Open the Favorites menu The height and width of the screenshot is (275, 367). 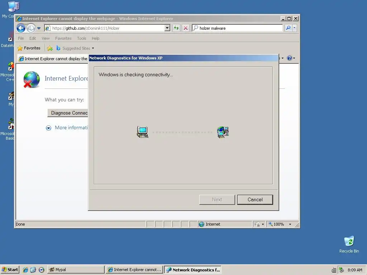tap(63, 38)
